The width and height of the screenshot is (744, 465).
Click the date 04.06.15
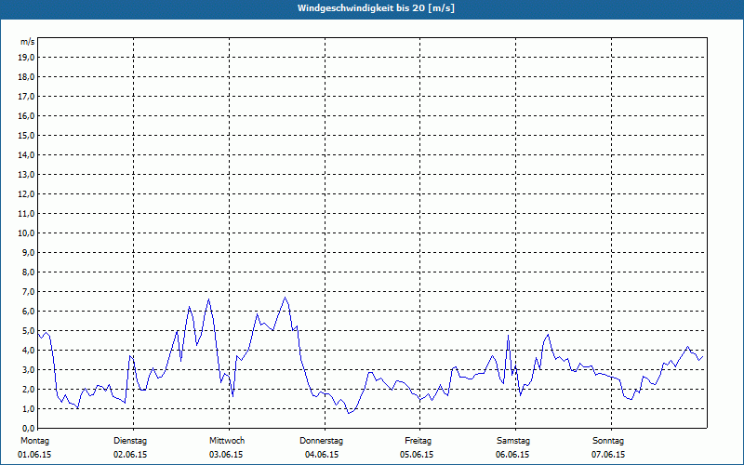322,455
